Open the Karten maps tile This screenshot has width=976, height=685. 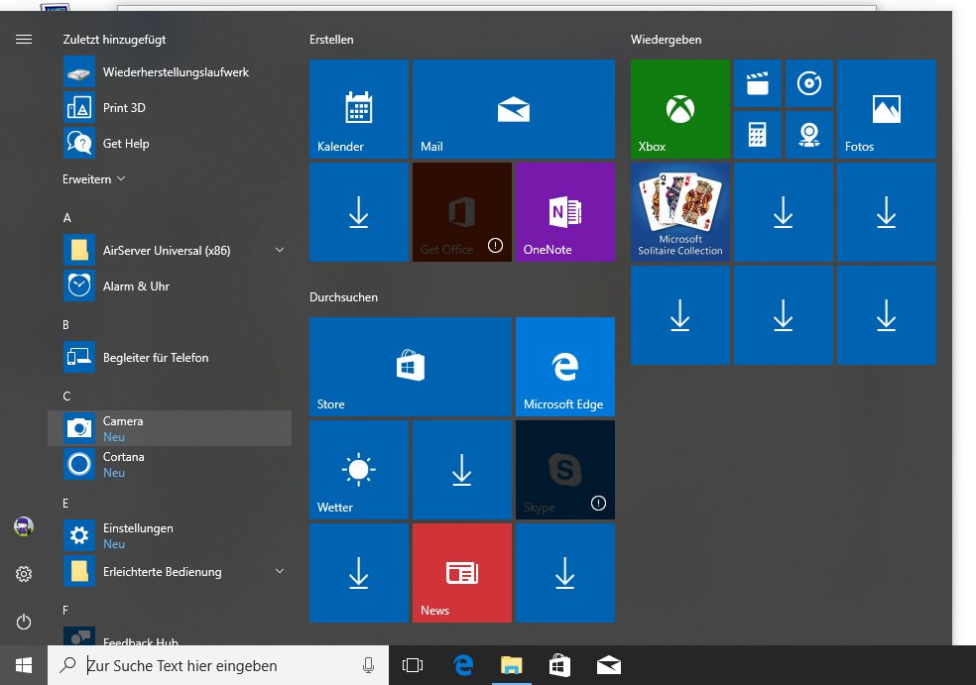coord(809,134)
